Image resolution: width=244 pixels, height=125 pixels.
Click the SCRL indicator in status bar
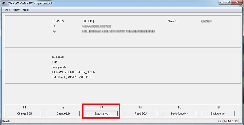click(x=235, y=121)
